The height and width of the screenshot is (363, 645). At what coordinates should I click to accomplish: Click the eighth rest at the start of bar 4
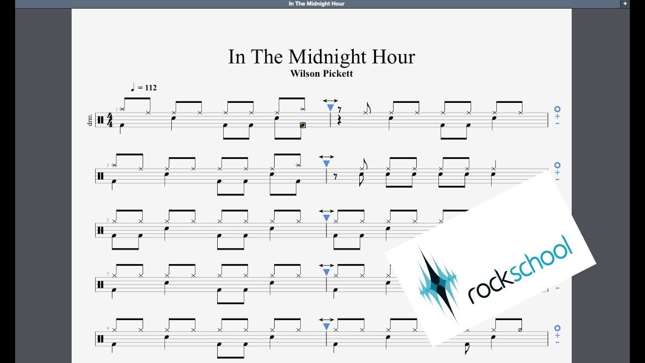(x=335, y=176)
